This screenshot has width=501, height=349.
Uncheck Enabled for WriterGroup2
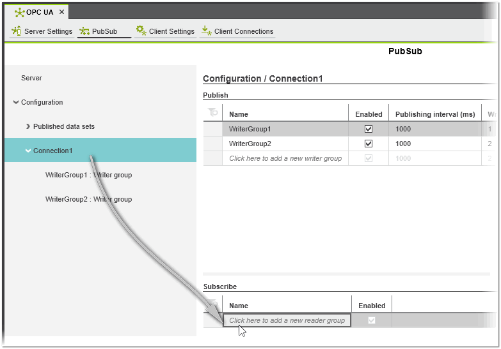click(369, 144)
